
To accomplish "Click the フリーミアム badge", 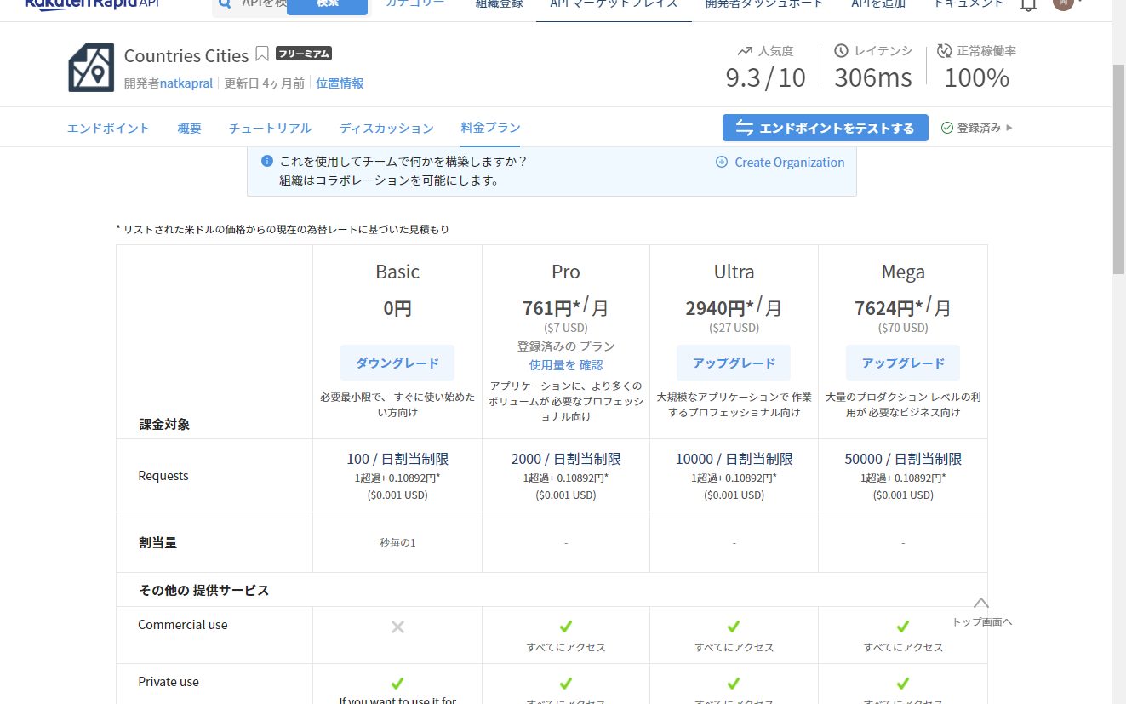I will 304,54.
